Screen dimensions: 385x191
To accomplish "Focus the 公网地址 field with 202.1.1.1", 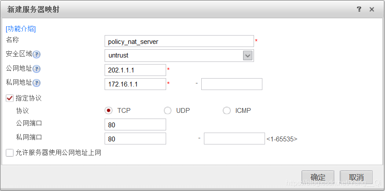I will click(x=135, y=70).
